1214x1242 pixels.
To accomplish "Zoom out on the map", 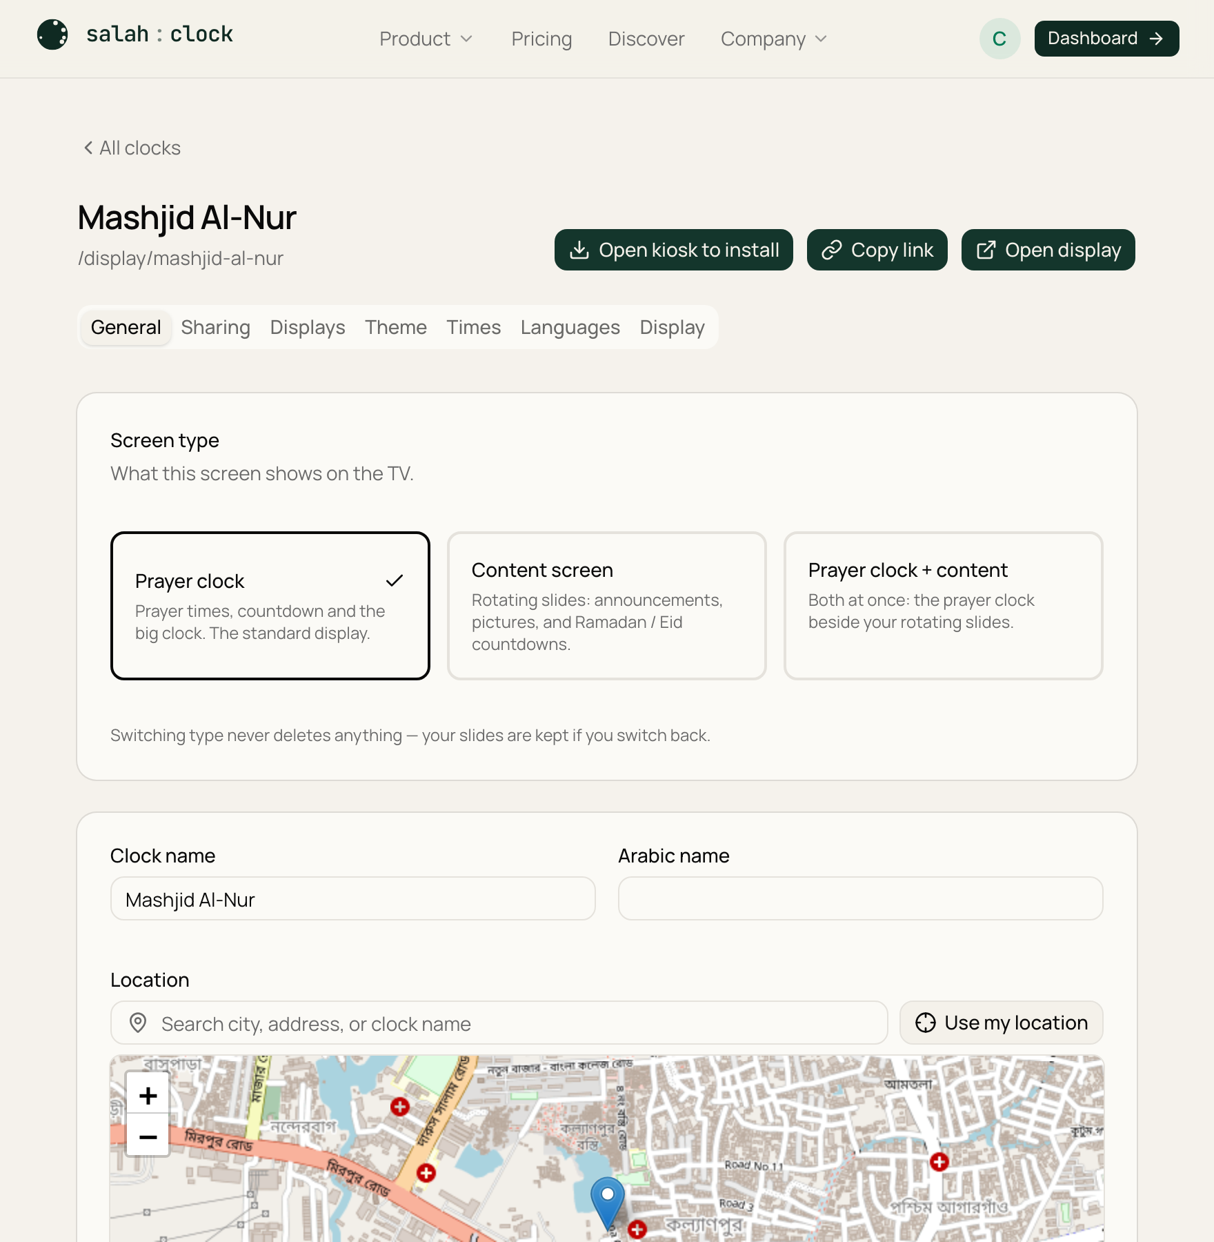I will point(148,1136).
